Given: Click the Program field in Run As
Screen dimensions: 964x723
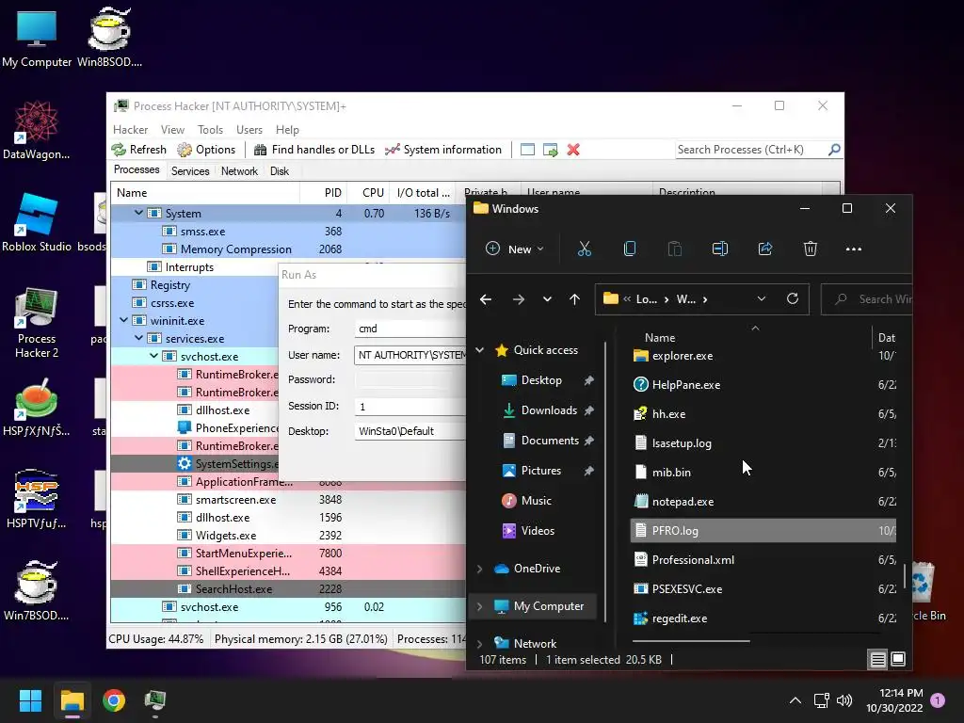Looking at the screenshot, I should (410, 329).
